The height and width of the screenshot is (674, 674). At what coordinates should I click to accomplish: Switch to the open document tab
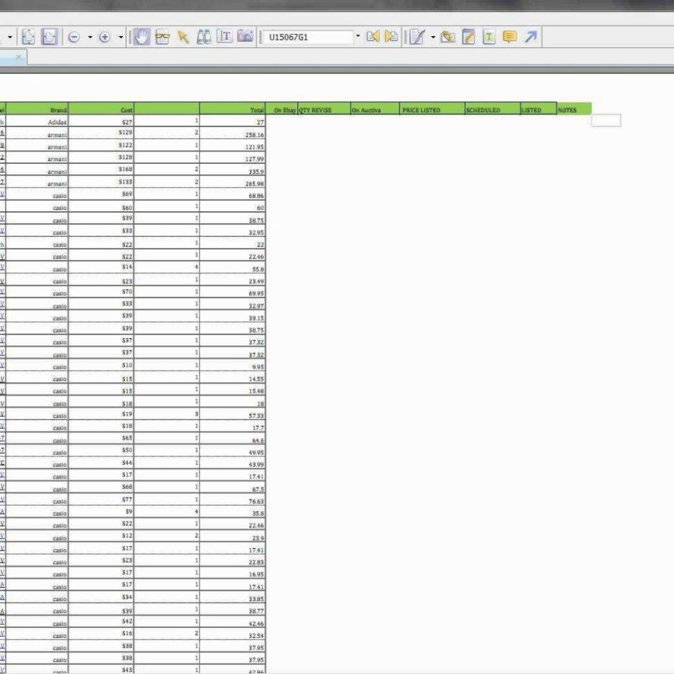pos(8,58)
